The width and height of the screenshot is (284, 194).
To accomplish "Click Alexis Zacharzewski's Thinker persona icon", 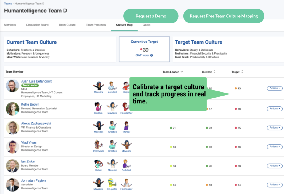I will (x=126, y=126).
